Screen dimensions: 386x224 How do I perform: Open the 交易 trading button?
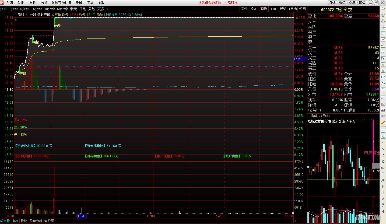click(x=352, y=3)
